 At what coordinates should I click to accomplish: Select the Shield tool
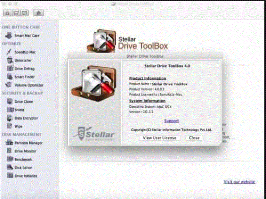16,110
